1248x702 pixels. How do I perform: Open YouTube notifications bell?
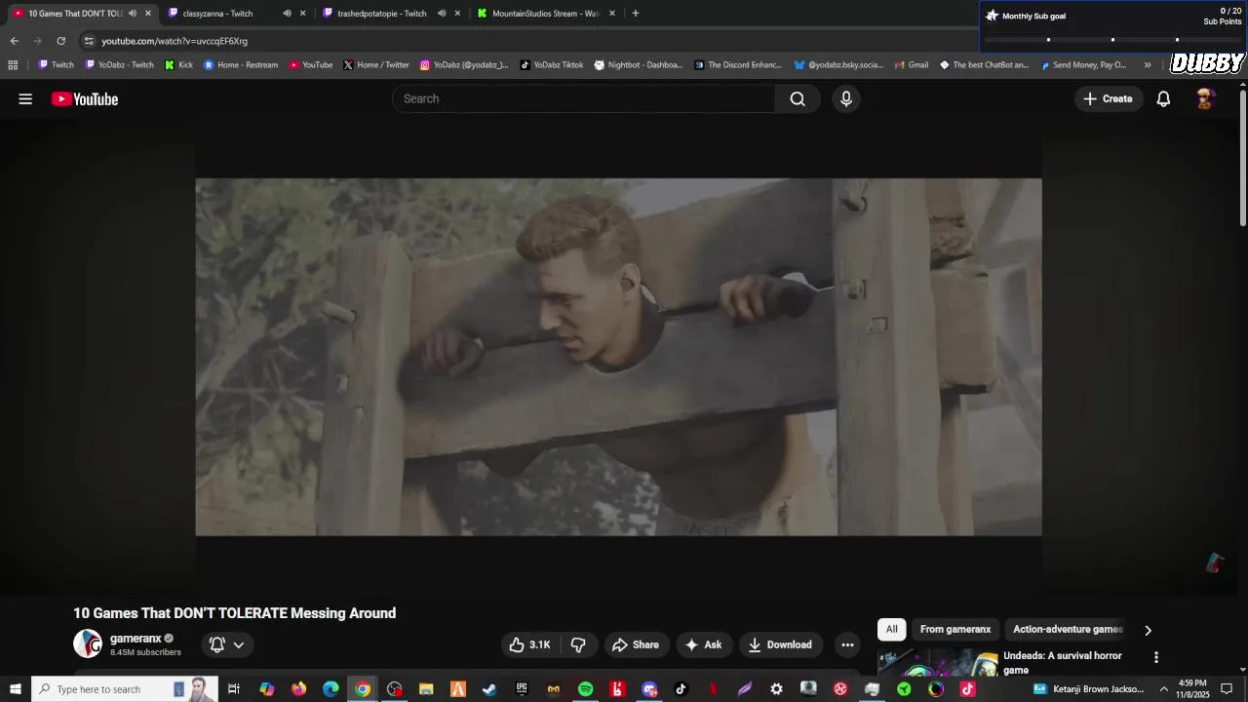[1163, 98]
